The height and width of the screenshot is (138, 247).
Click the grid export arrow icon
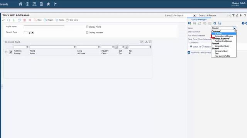click(147, 42)
